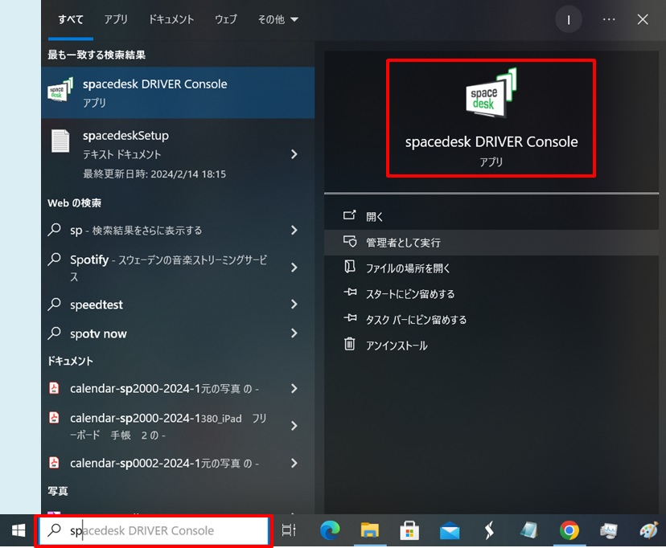666x548 pixels.
Task: Click the spacedeskSetup document file icon
Action: click(x=60, y=141)
